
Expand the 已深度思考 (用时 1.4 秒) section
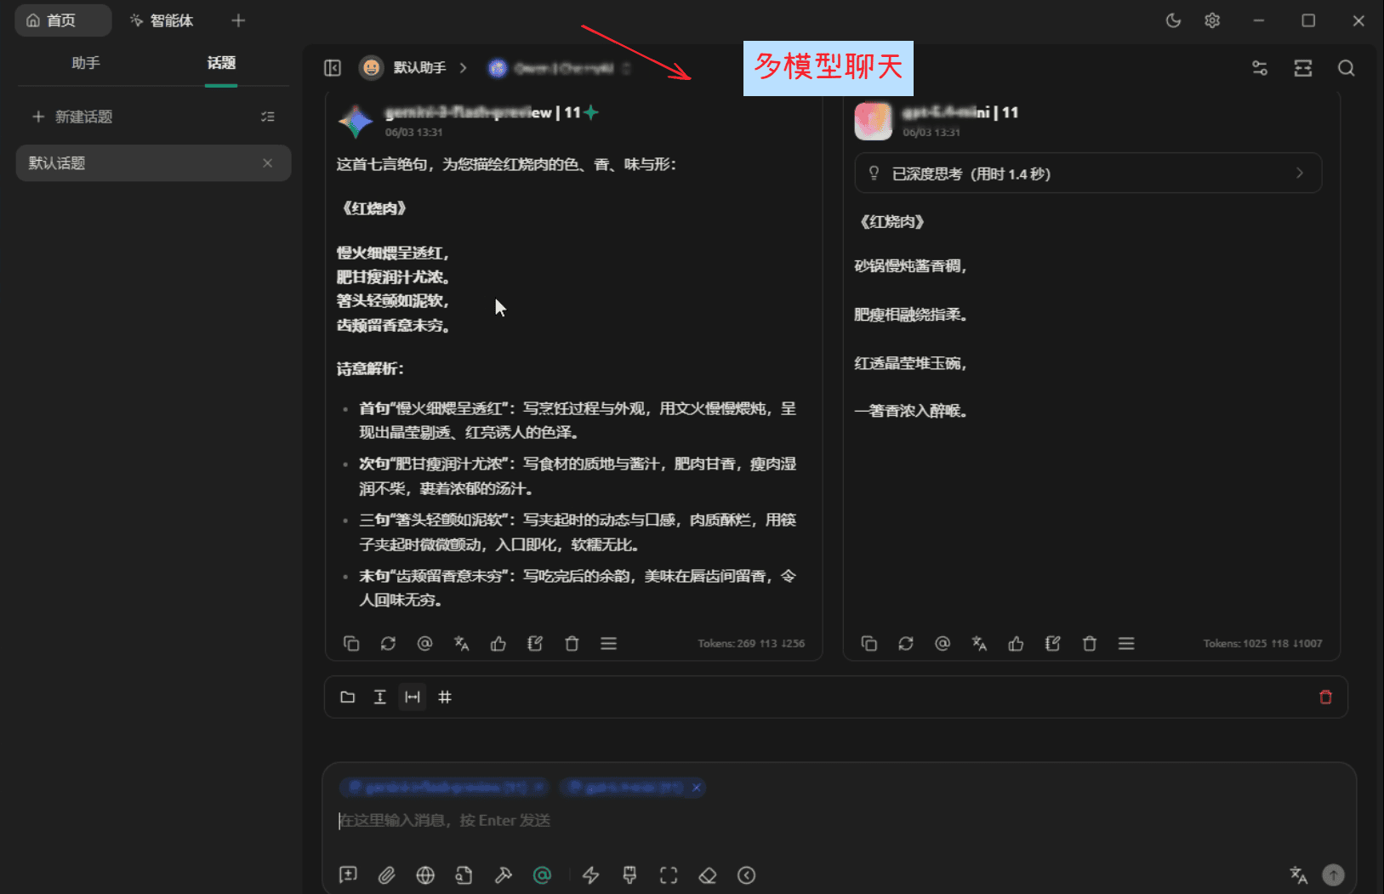pyautogui.click(x=1088, y=174)
